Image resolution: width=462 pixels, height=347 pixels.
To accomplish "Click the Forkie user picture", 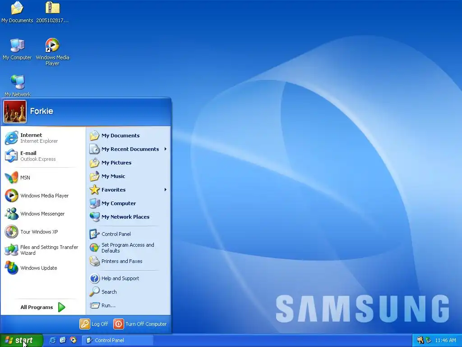I will (15, 112).
